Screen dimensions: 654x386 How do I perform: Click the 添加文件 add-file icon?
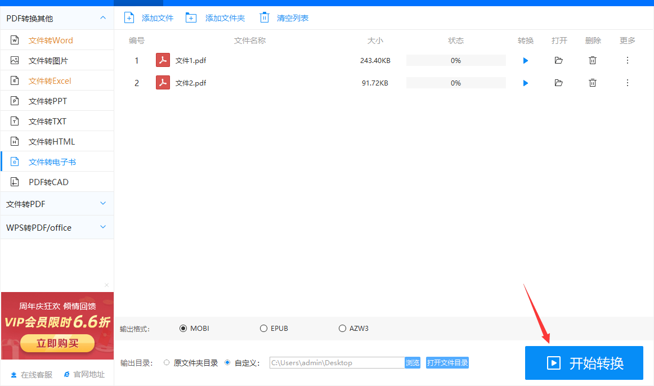click(x=129, y=17)
